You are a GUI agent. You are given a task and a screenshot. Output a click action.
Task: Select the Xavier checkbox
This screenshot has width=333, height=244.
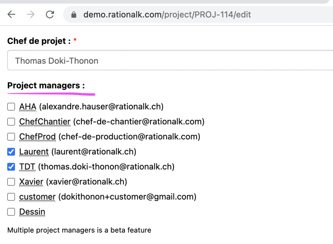[11, 182]
